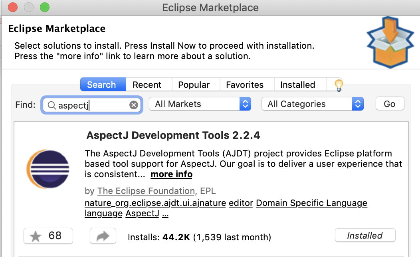The image size is (420, 257).
Task: Open the Popular tab
Action: (x=194, y=85)
